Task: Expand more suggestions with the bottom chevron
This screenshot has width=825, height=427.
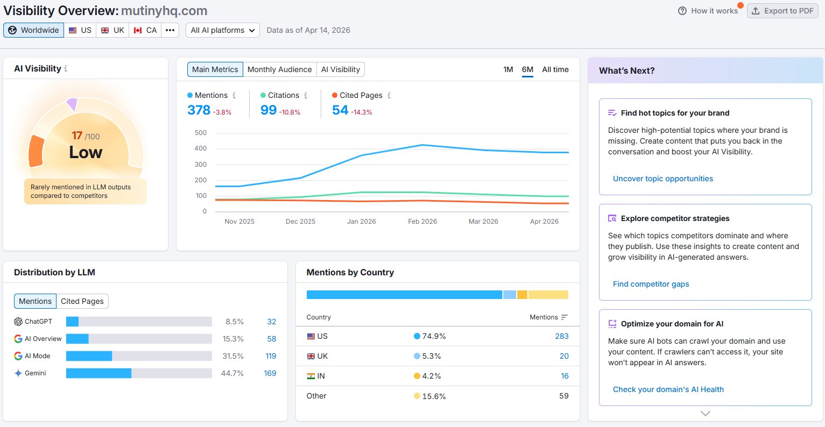Action: pos(706,413)
